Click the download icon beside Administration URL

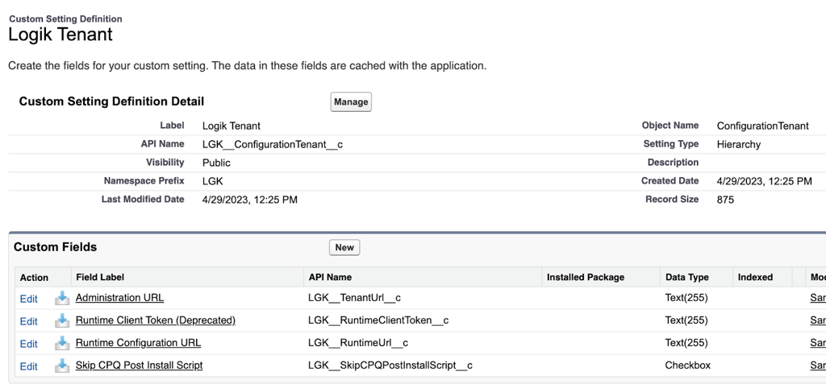pos(62,298)
